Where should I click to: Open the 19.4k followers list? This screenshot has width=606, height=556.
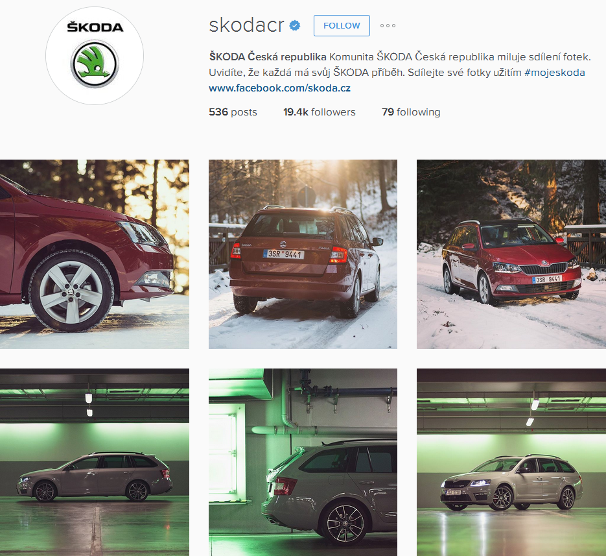pos(320,112)
